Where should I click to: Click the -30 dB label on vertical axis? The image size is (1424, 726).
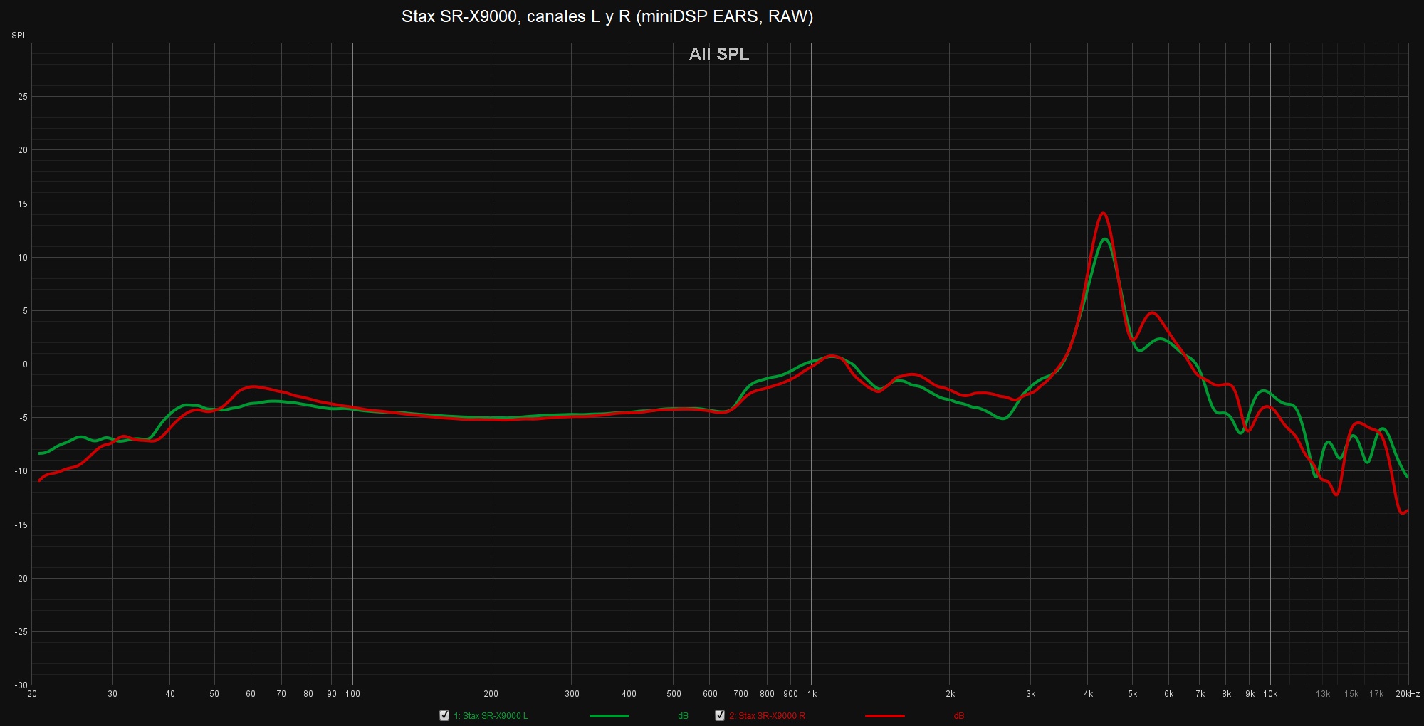21,685
